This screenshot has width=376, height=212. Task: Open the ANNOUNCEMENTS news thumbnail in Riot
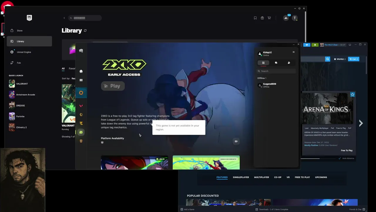point(206,163)
